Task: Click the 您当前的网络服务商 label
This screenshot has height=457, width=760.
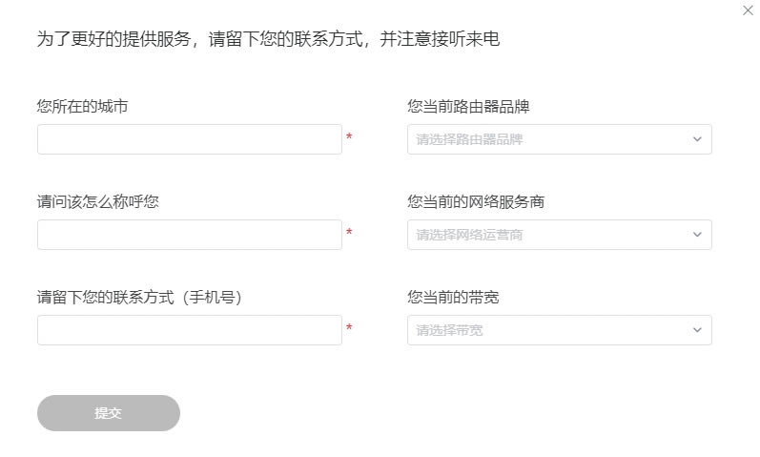Action: point(476,201)
